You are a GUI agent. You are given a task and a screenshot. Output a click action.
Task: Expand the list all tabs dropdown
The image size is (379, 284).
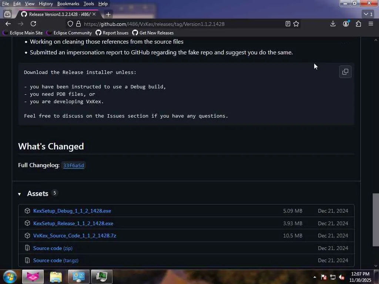pyautogui.click(x=368, y=14)
